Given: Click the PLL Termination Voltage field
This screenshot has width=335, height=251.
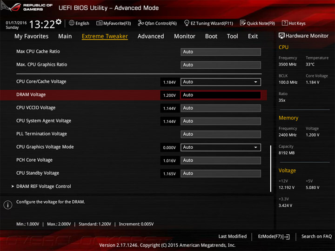Looking at the screenshot, I should [x=221, y=134].
